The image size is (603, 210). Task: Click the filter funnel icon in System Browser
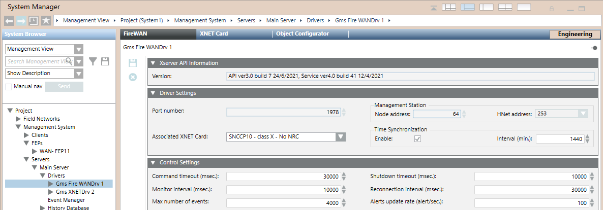click(93, 61)
